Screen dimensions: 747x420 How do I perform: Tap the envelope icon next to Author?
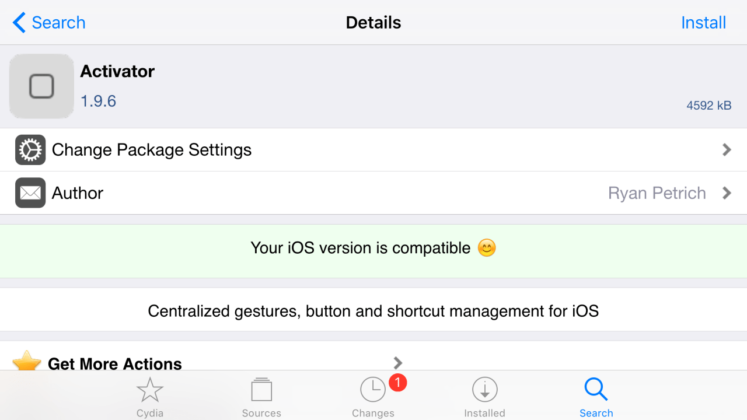(x=30, y=192)
